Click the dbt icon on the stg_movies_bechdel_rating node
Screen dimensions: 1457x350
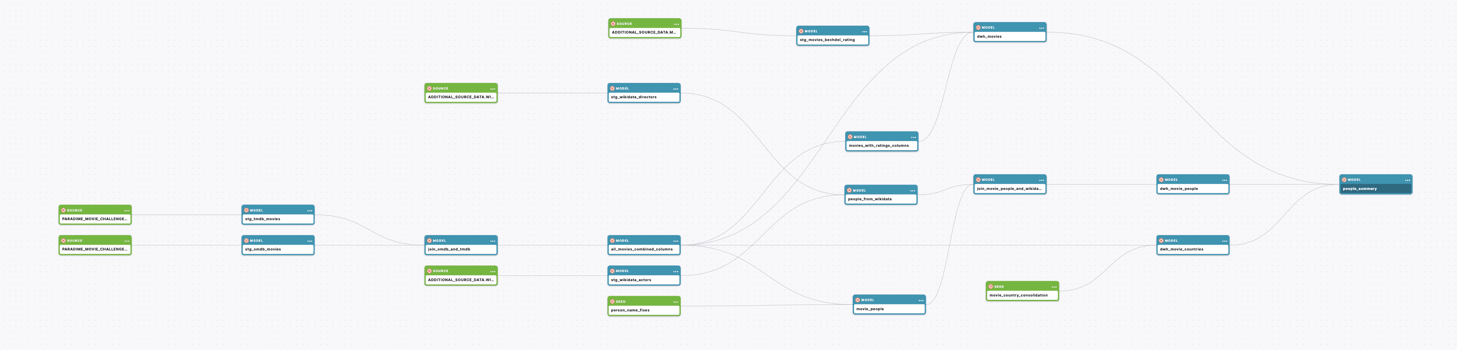pyautogui.click(x=801, y=31)
